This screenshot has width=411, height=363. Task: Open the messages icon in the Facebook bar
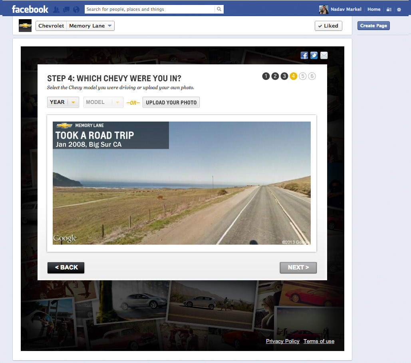66,10
